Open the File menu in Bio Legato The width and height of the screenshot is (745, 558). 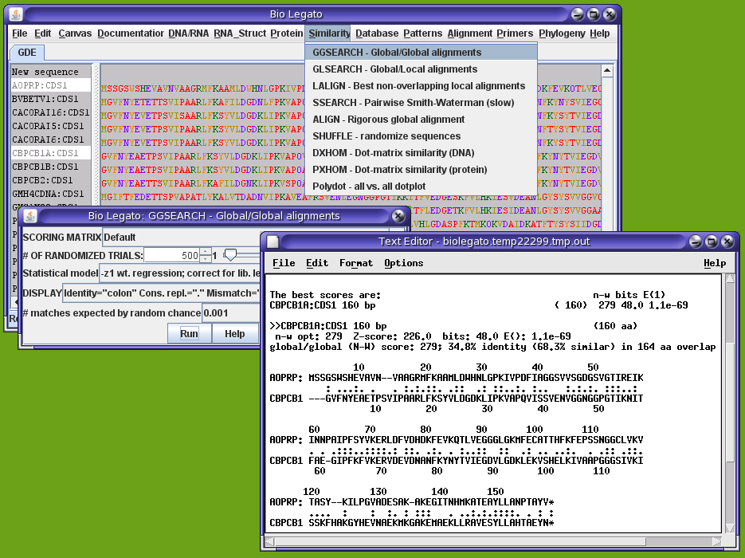[x=19, y=33]
